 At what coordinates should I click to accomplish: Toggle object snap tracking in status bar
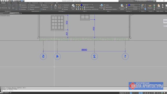tap(140, 93)
